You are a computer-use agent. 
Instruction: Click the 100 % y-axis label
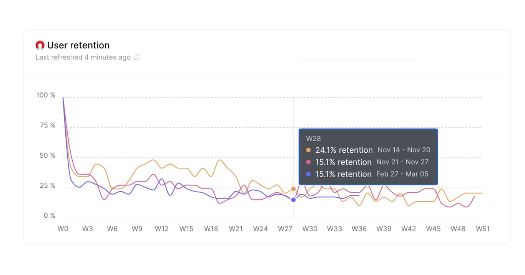pyautogui.click(x=46, y=95)
